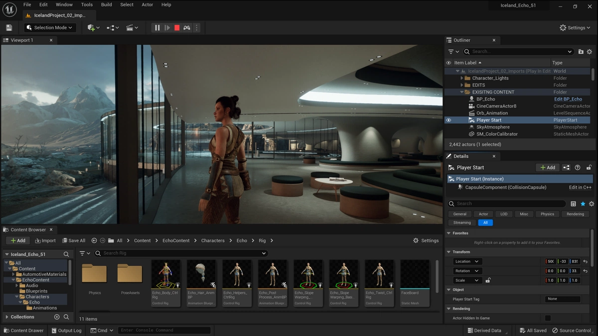Collapse the IcelandProject_02_Imports world tree
Image resolution: width=598 pixels, height=336 pixels.
click(x=458, y=71)
